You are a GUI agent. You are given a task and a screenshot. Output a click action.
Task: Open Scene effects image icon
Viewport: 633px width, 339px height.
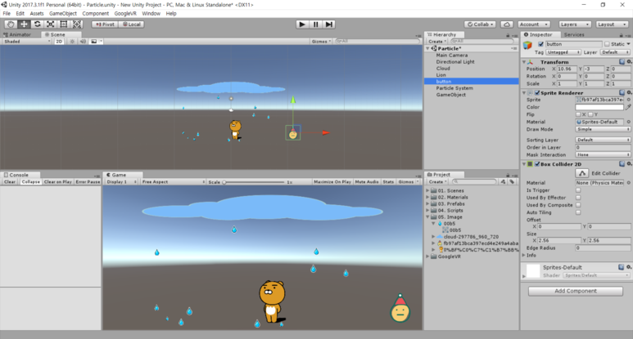(x=93, y=41)
